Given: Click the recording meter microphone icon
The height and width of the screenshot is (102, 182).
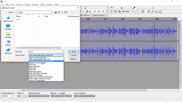Looking at the screenshot, I should 87,11.
